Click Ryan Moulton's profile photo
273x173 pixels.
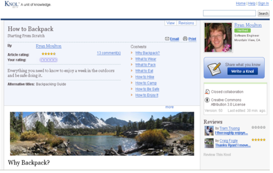click(x=218, y=37)
